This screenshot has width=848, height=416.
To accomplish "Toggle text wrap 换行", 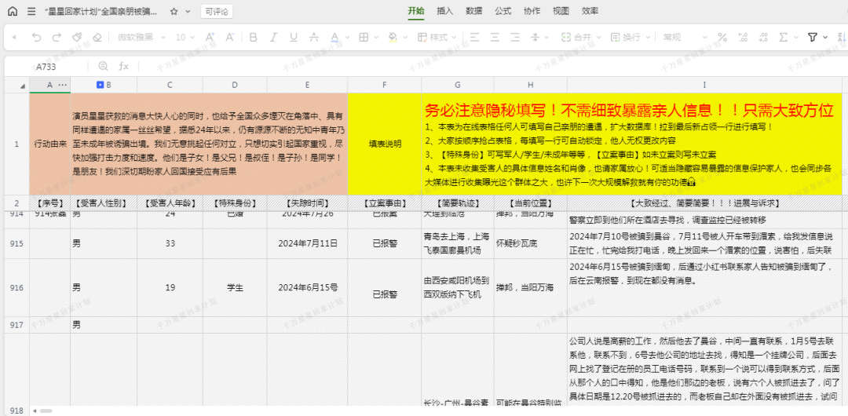I will (x=625, y=38).
